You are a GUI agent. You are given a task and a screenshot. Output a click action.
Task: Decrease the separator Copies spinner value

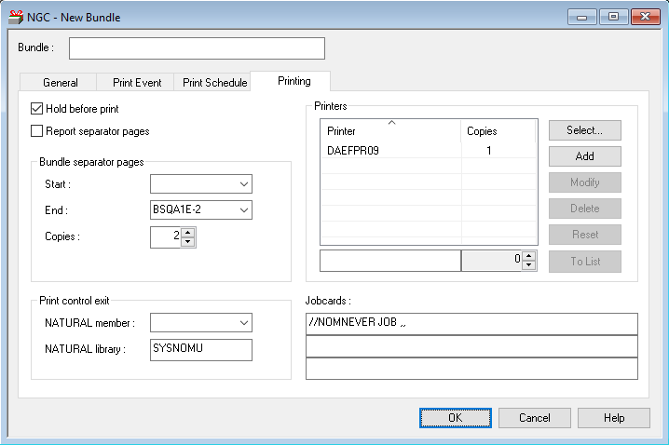(x=188, y=243)
